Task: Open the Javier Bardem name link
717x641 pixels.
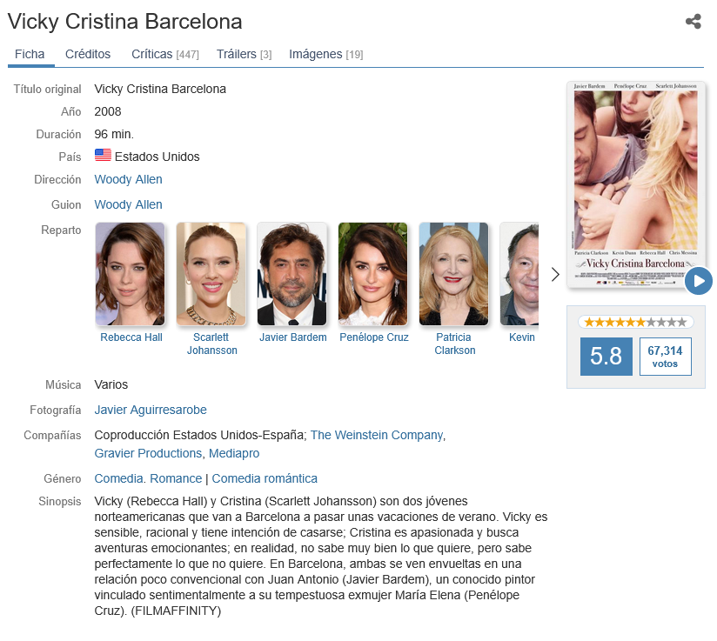Action: pos(293,337)
